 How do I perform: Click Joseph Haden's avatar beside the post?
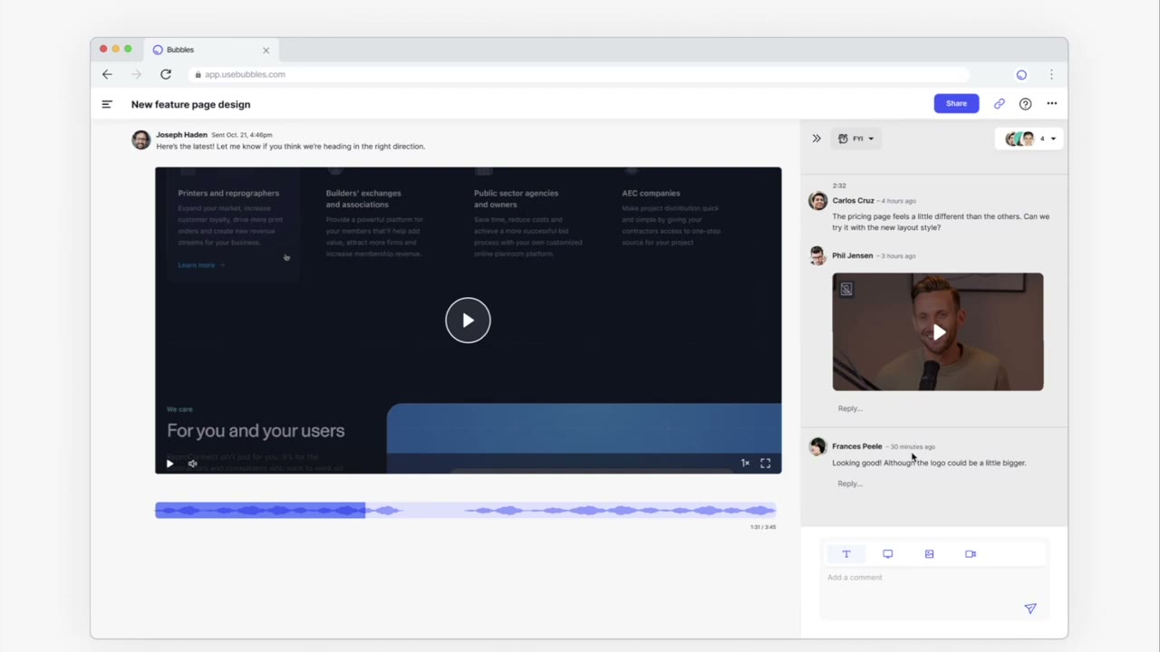[140, 139]
